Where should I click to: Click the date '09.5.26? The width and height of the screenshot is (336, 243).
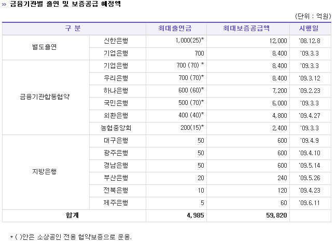(x=310, y=178)
